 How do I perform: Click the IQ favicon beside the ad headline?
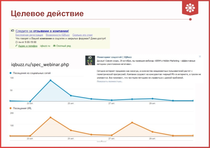coord(12,31)
